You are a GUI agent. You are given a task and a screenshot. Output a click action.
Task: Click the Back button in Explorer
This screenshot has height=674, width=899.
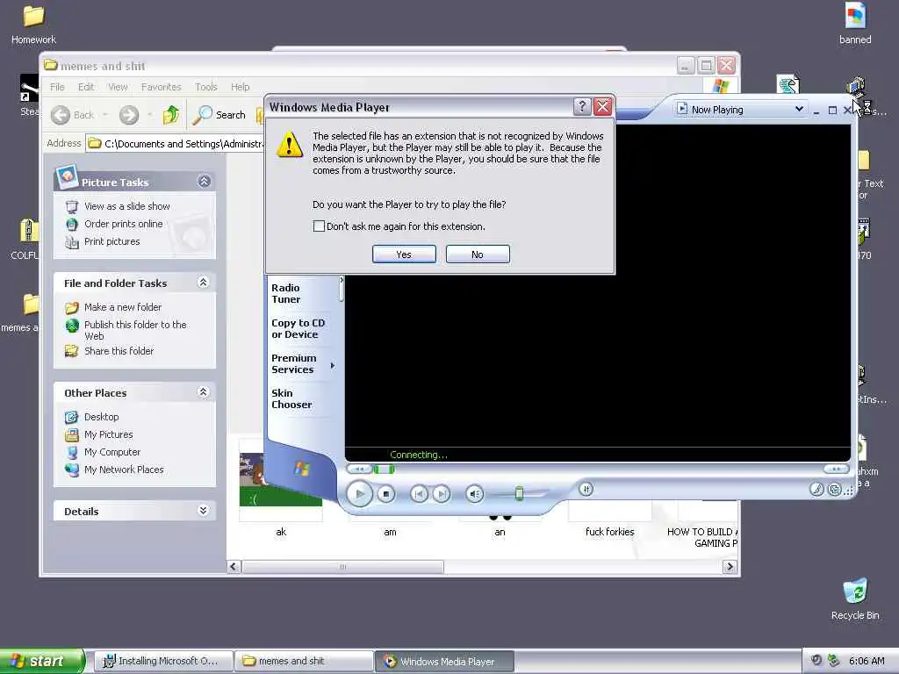[x=72, y=115]
